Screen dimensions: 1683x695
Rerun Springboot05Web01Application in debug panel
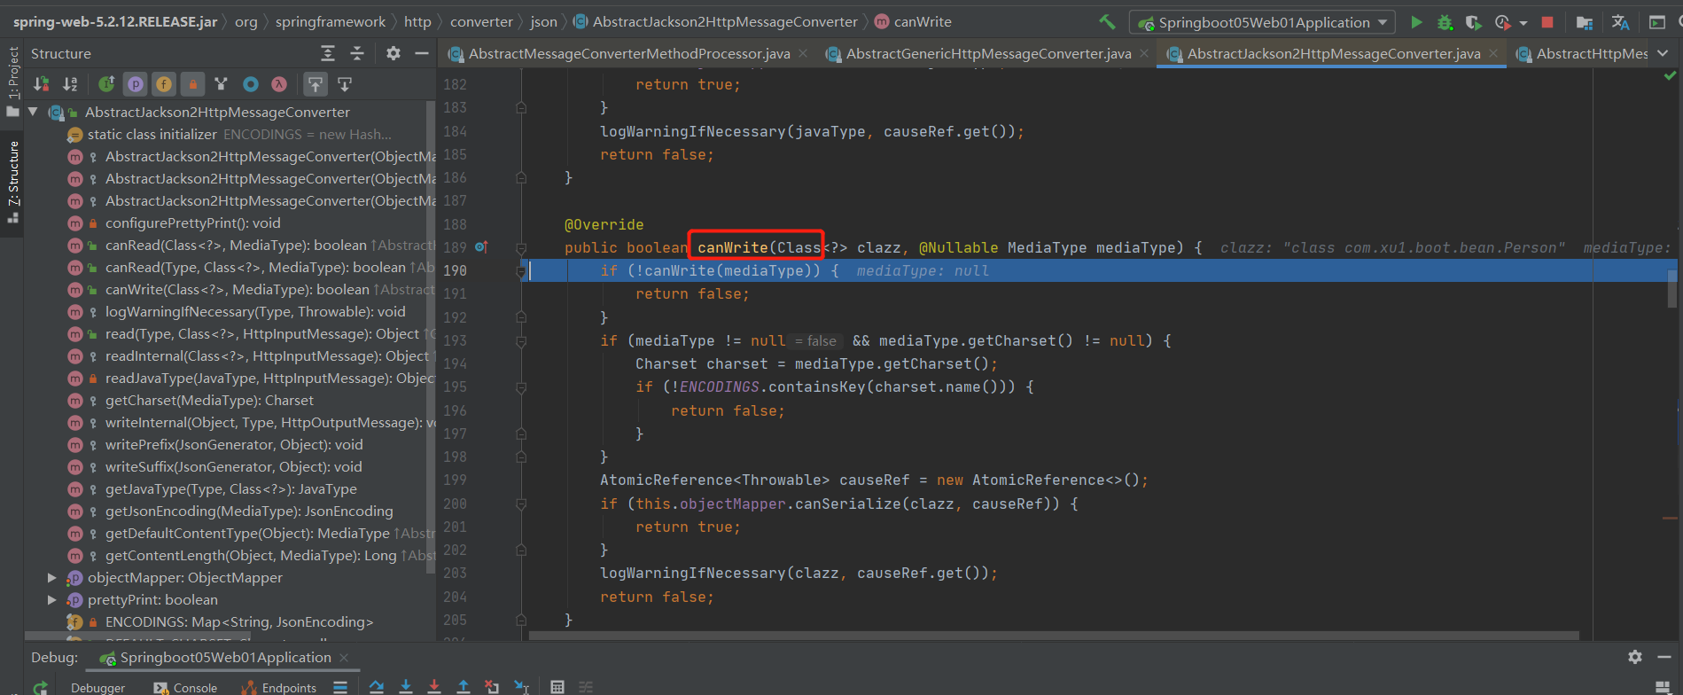(x=41, y=687)
